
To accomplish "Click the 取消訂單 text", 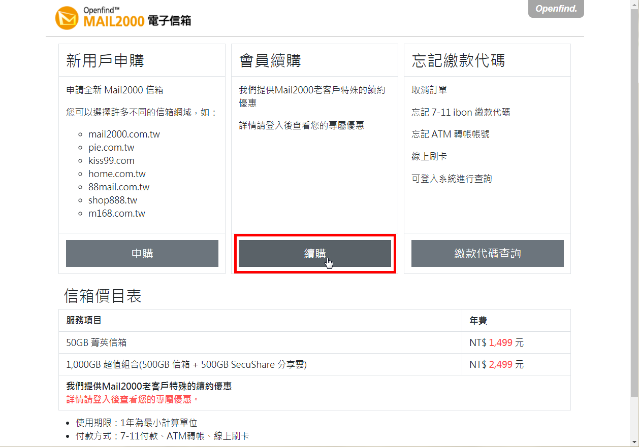I will point(429,90).
